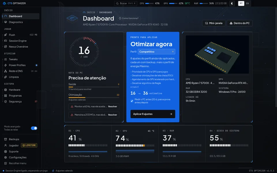Click the Buscar search field
277x173 pixels.
pyautogui.click(x=126, y=3)
